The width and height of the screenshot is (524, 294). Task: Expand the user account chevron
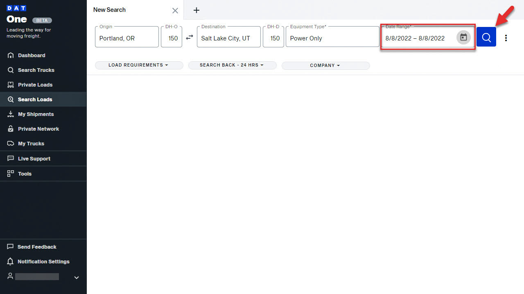pos(76,278)
